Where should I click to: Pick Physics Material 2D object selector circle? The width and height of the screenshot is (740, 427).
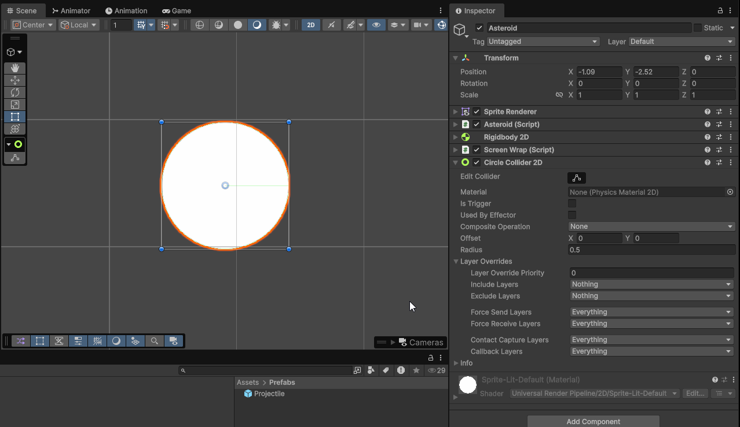pyautogui.click(x=730, y=192)
